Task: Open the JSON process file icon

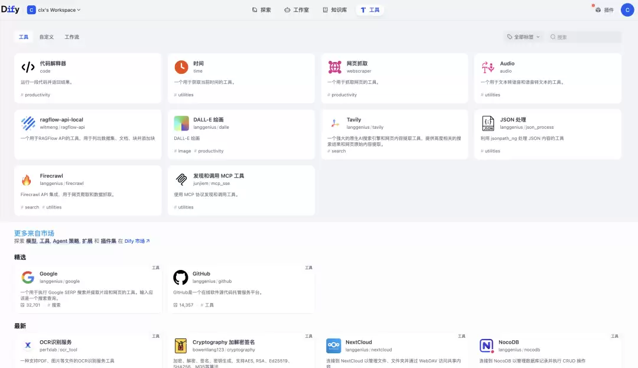Action: pos(488,123)
